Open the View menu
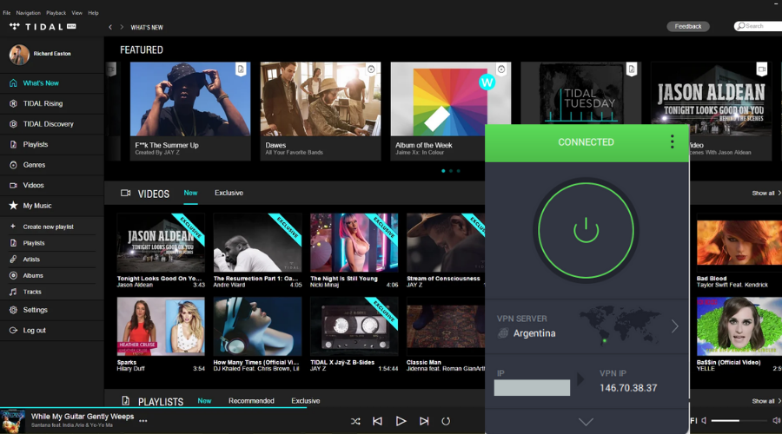The height and width of the screenshot is (434, 782). [x=76, y=13]
